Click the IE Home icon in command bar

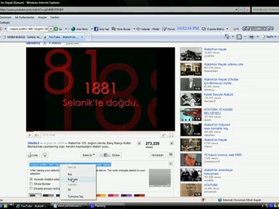pos(227,37)
